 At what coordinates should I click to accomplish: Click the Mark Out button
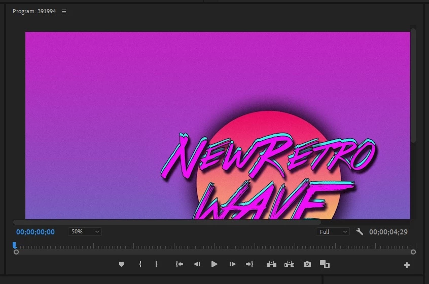tap(156, 264)
